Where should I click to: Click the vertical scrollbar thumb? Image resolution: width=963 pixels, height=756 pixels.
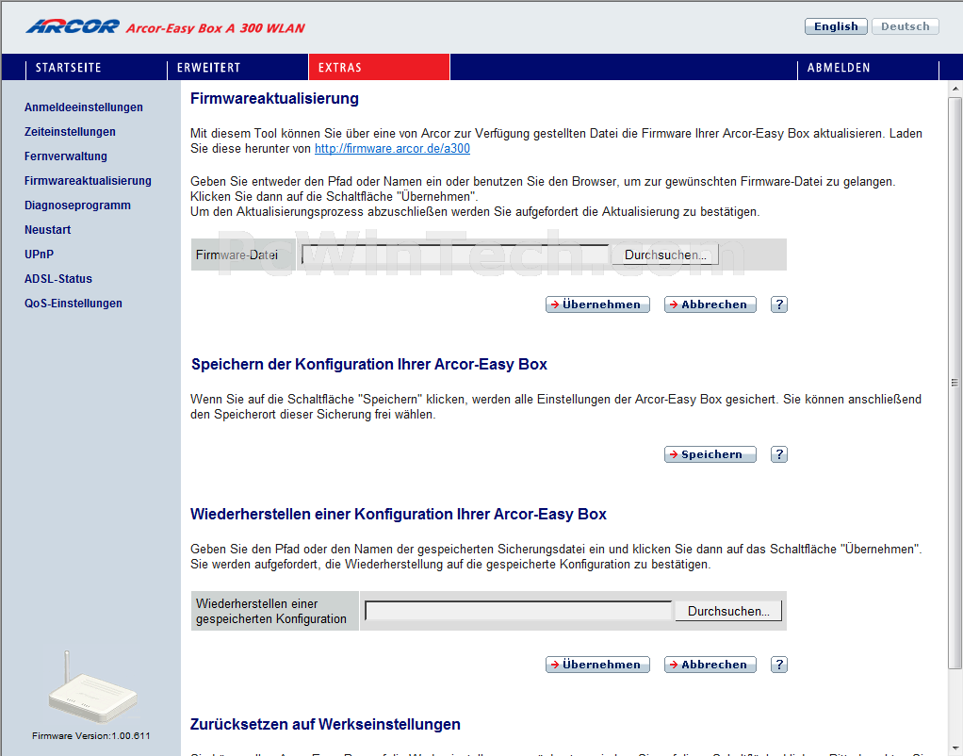955,383
